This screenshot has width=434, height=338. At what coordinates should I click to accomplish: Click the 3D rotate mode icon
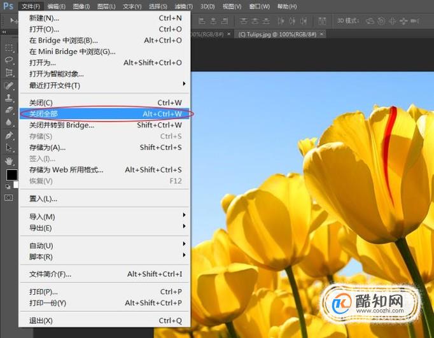point(370,21)
